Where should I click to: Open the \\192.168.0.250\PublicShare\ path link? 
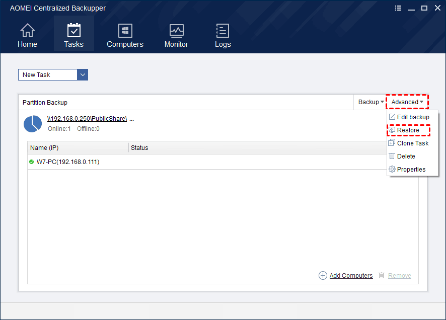[x=87, y=119]
